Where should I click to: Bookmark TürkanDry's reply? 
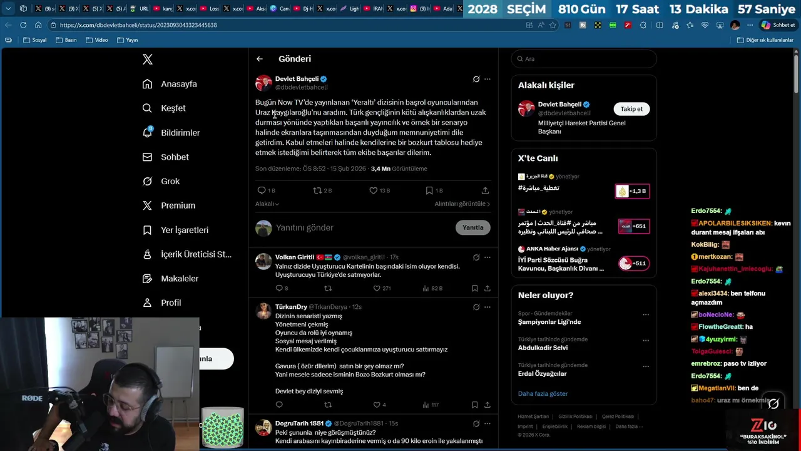coord(475,405)
